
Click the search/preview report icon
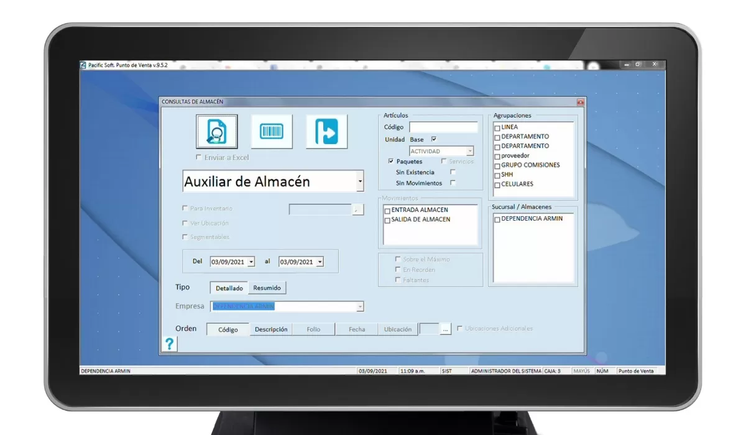(217, 131)
